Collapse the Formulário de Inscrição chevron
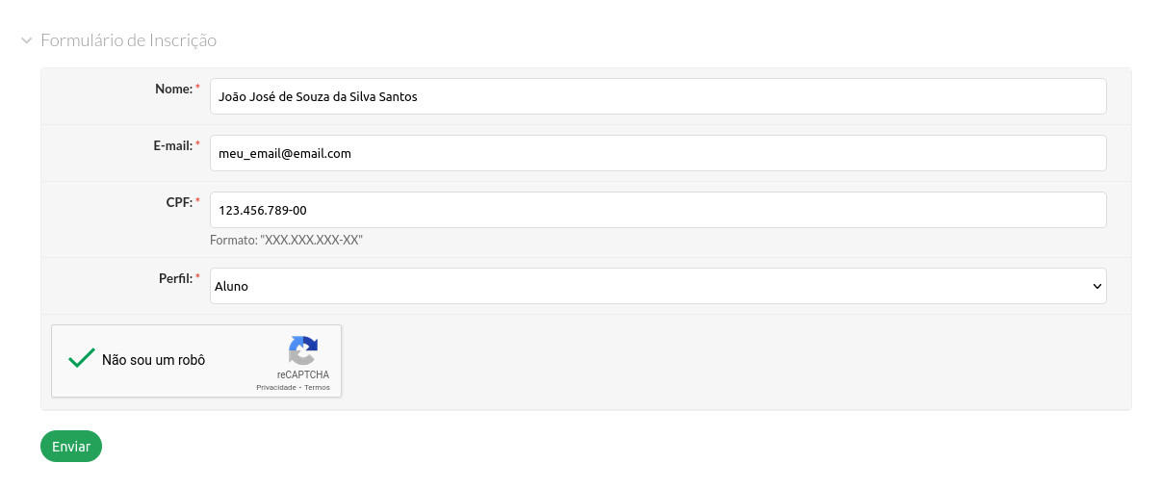 (x=27, y=40)
